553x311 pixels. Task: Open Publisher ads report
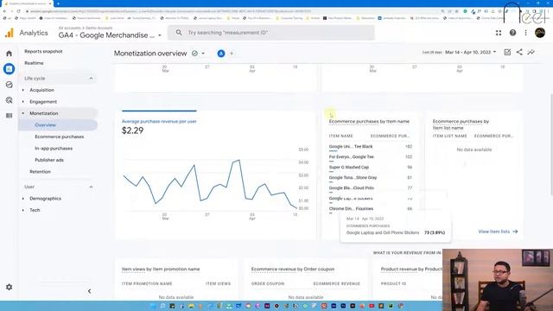click(49, 160)
